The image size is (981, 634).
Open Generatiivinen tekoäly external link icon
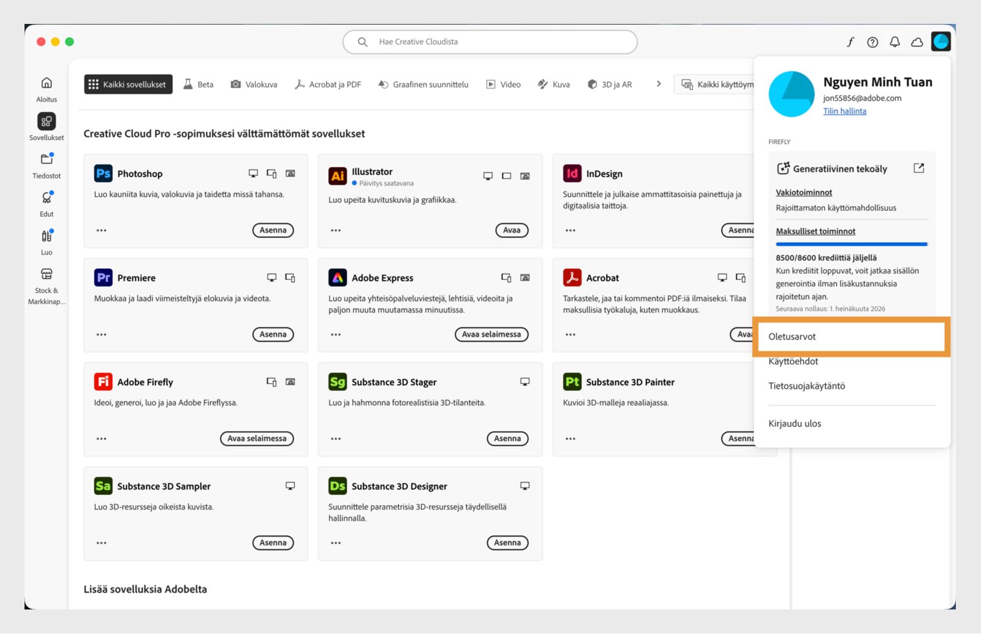[x=919, y=168]
